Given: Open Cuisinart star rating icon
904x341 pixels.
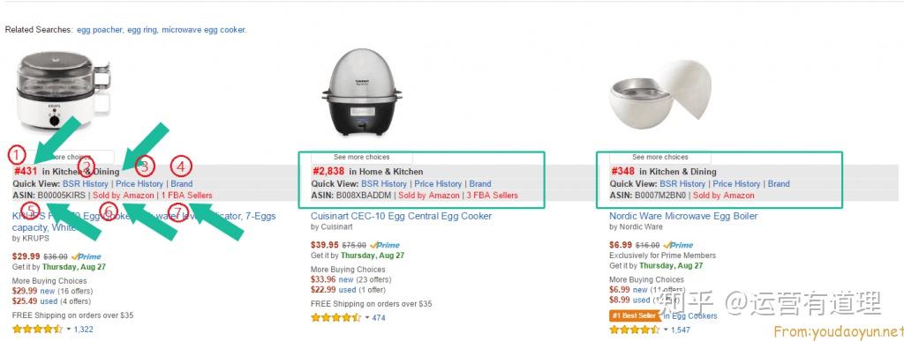Looking at the screenshot, I should (336, 317).
